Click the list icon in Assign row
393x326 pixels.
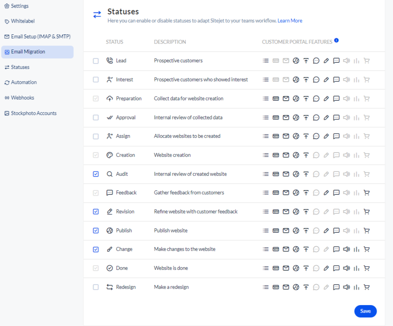click(x=266, y=136)
